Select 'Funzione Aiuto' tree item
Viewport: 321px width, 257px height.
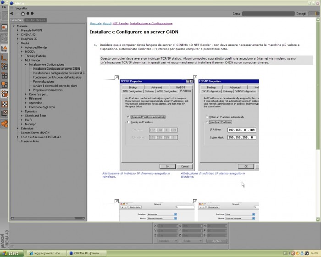[x=30, y=141]
